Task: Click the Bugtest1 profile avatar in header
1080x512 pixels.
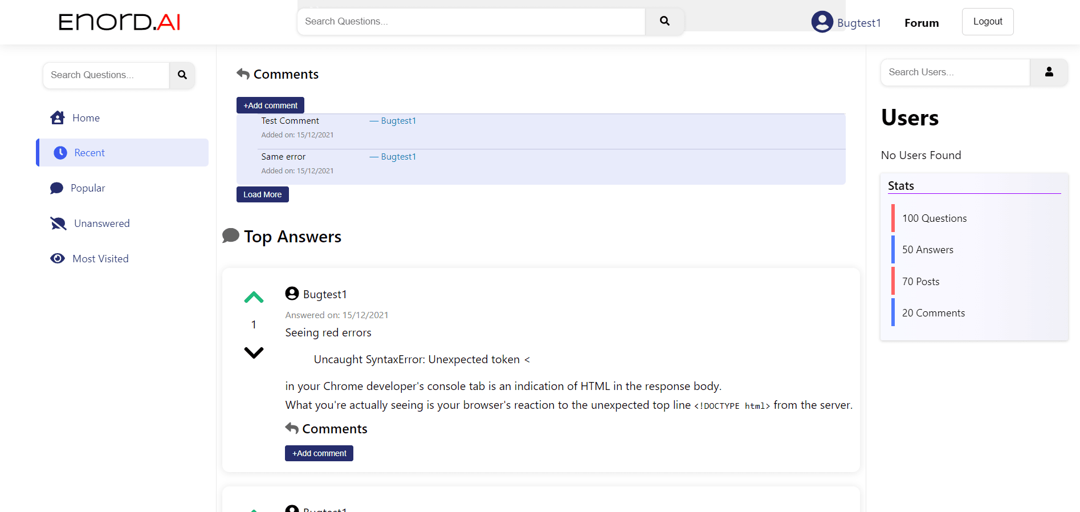Action: pyautogui.click(x=822, y=22)
